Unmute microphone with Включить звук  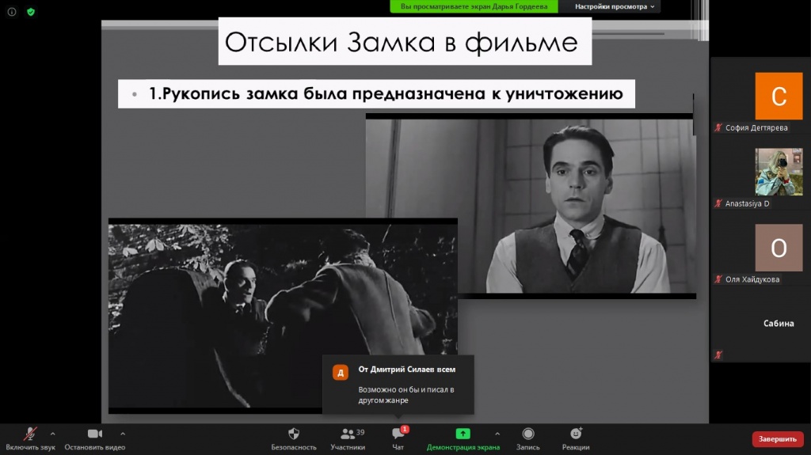tap(30, 438)
